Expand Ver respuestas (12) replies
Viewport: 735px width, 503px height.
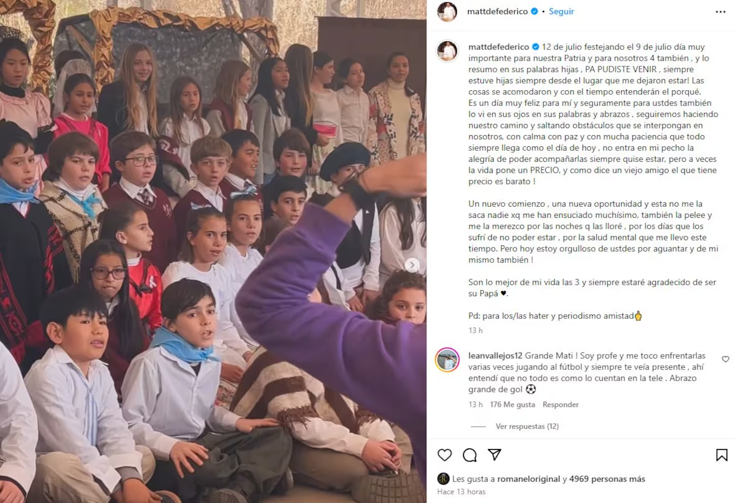[527, 426]
